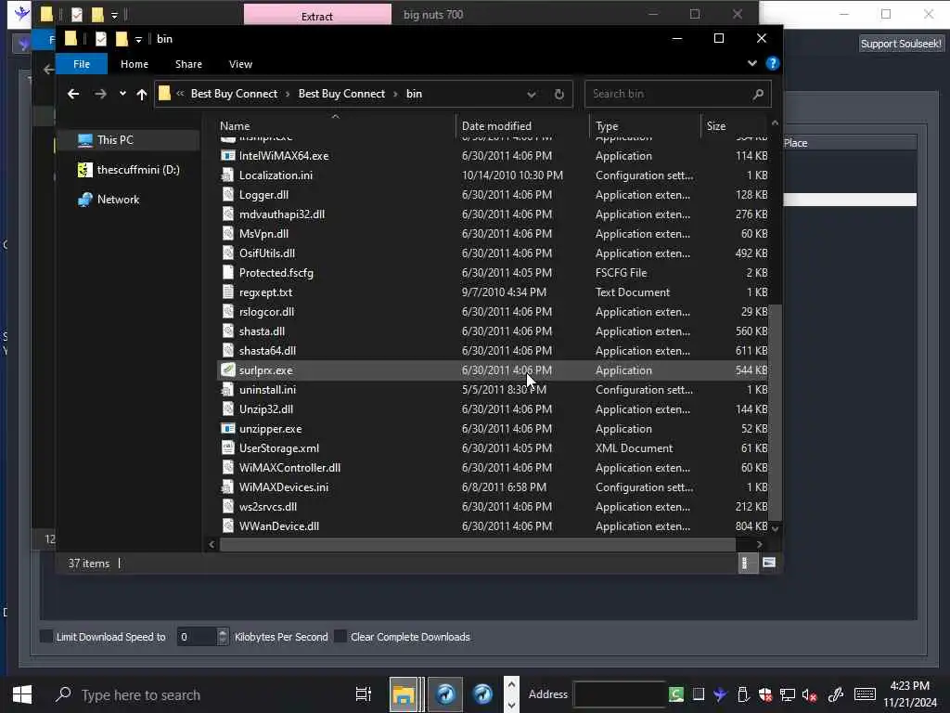Click the new folder quick access icon in bin titlebar
Viewport: 950px width, 713px height.
click(122, 39)
